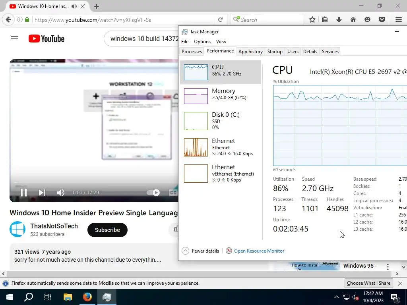Select the Ethernet entry showing 24.0 Kbps
Viewport: 407px width, 305px height.
220,147
